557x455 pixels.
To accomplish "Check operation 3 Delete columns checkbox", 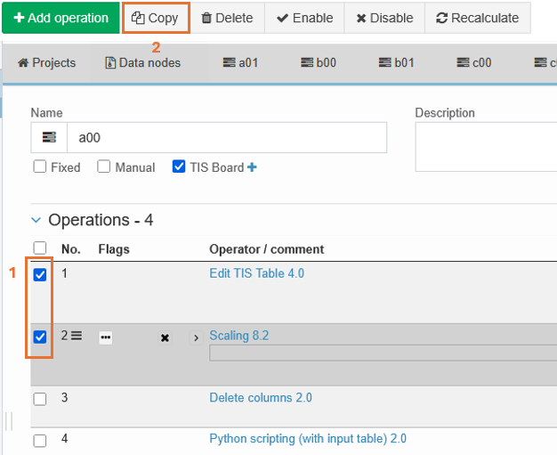I will (x=40, y=399).
